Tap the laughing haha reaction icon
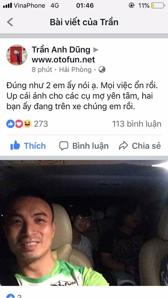This screenshot has width=168, height=298. [x=27, y=124]
